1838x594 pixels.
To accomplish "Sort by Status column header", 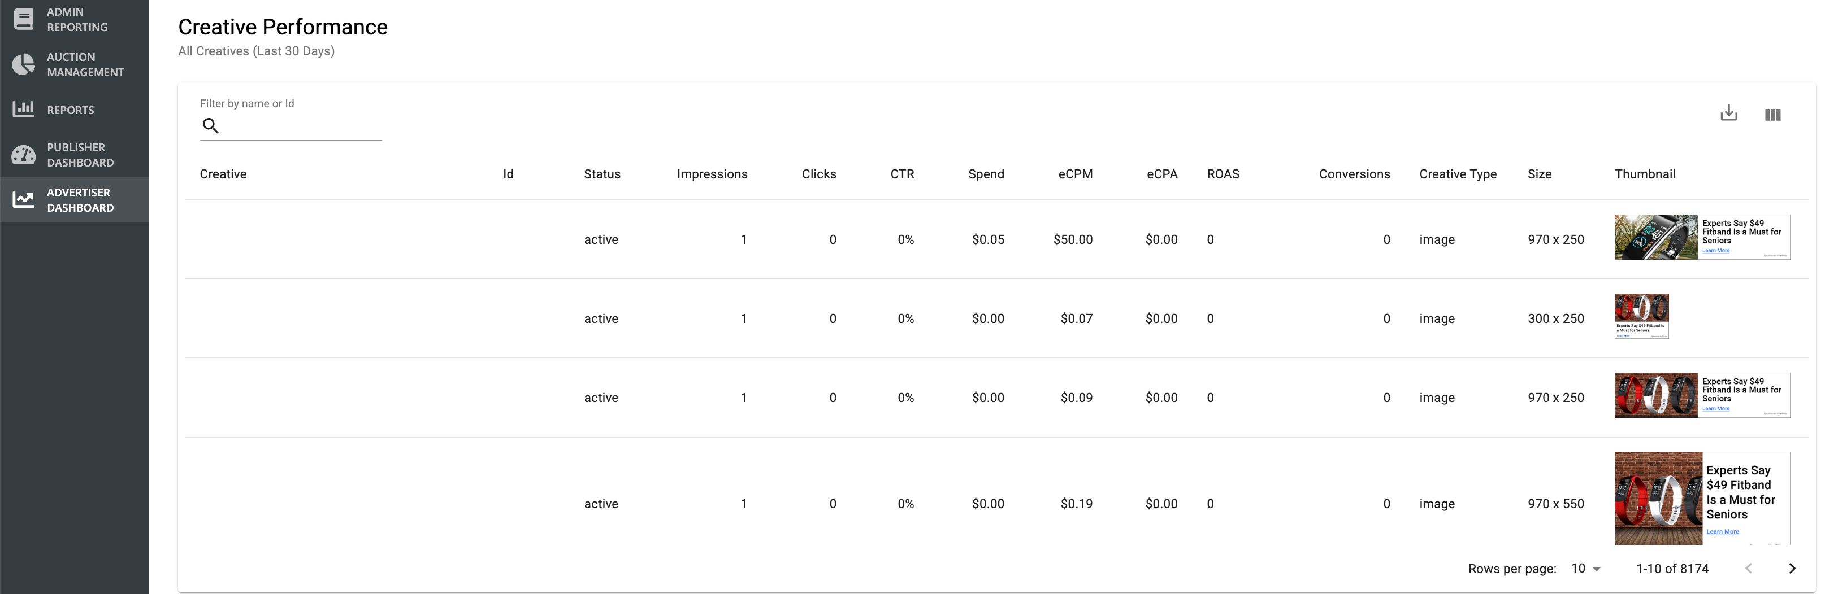I will point(602,174).
